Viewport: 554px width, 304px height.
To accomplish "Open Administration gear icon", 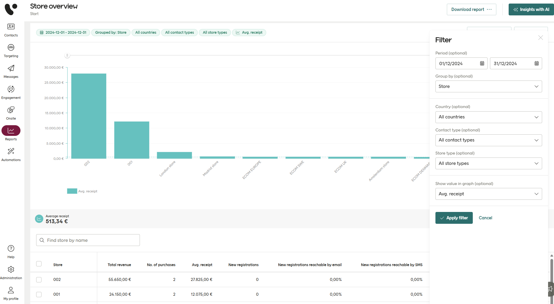I will 11,270.
